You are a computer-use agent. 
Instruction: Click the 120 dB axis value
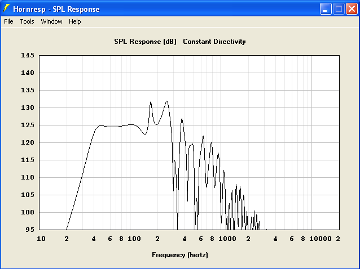pos(28,142)
